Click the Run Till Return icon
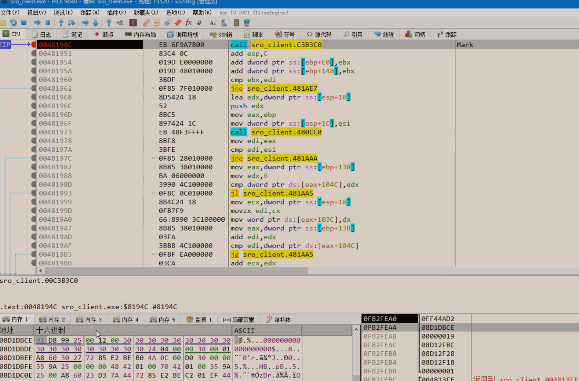579x381 pixels. click(x=109, y=23)
